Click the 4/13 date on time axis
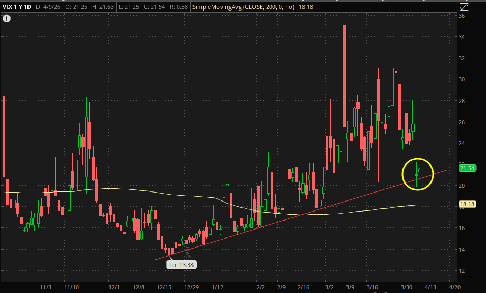 (430, 287)
